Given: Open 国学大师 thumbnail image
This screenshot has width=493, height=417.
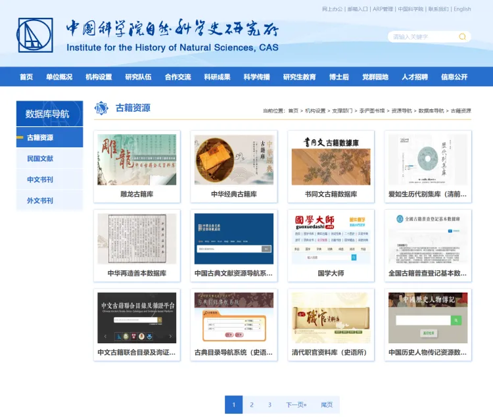Looking at the screenshot, I should click(331, 239).
